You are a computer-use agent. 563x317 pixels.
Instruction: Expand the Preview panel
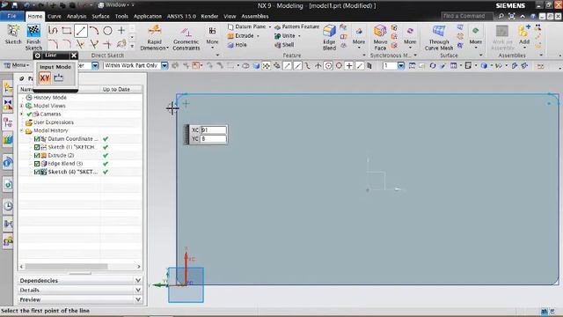pyautogui.click(x=138, y=299)
